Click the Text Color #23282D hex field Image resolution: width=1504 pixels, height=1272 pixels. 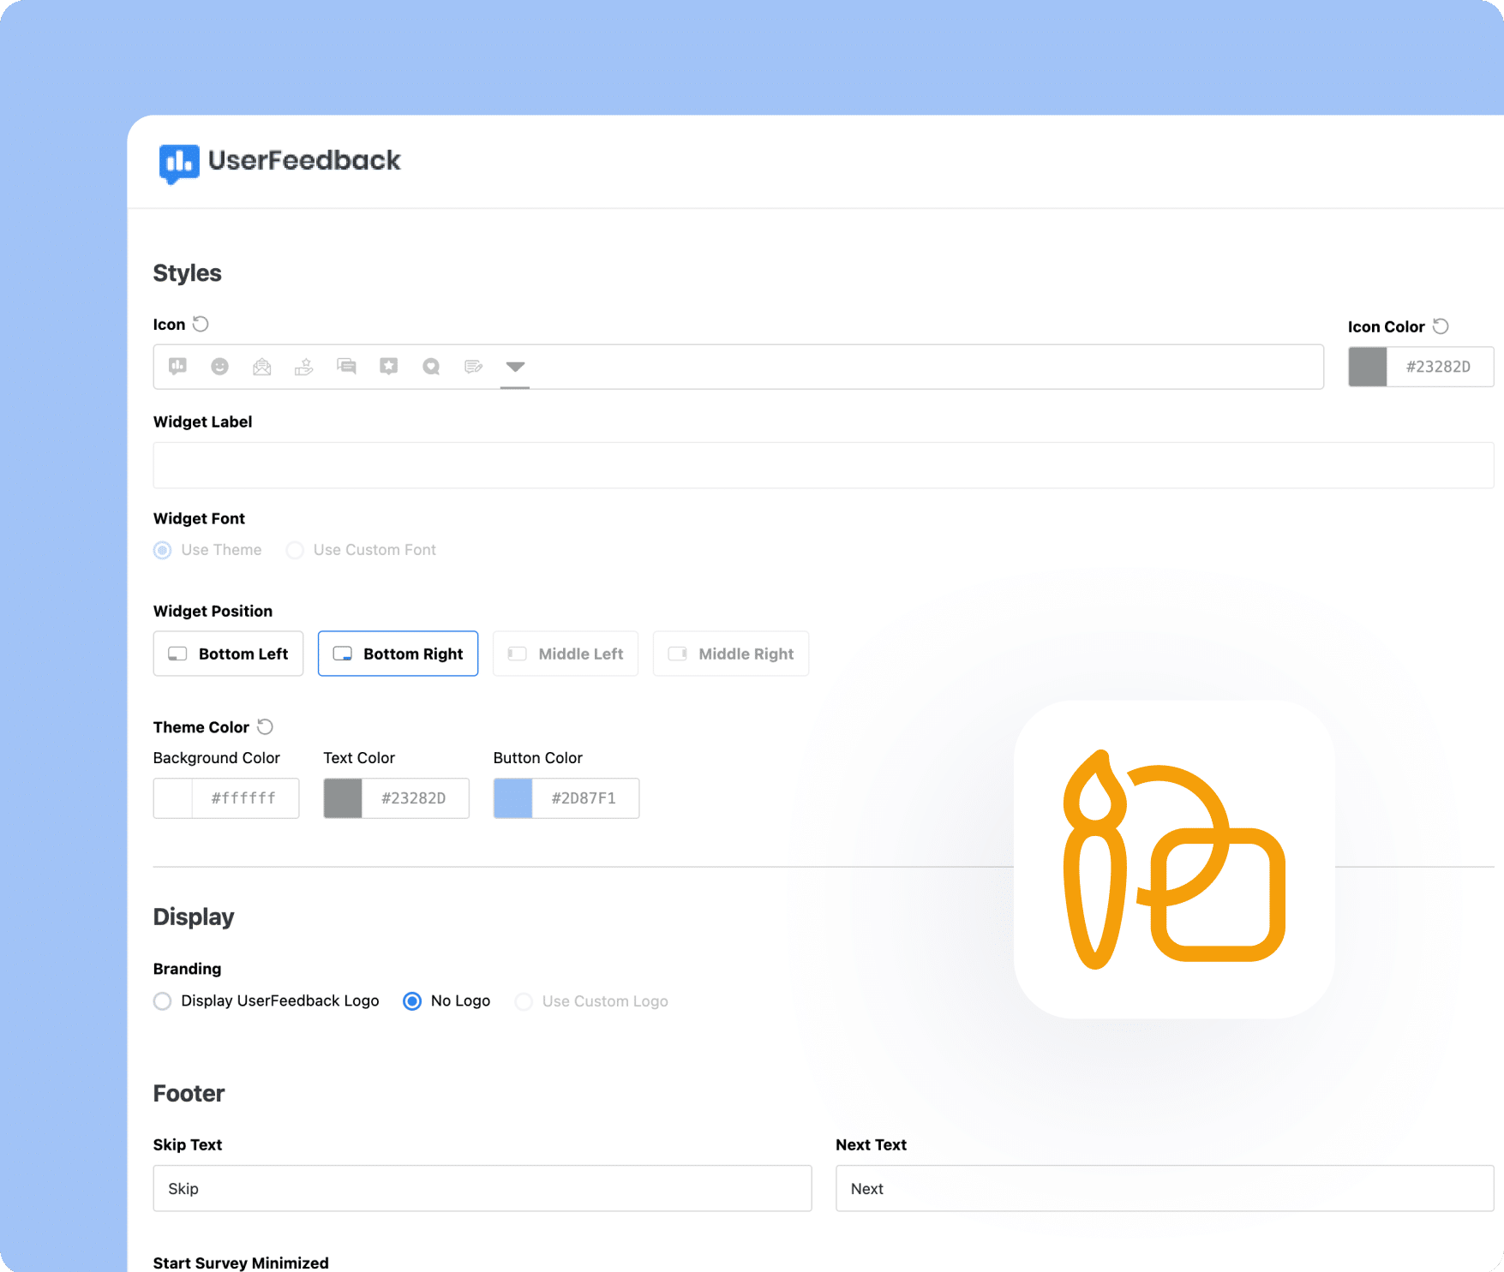415,798
